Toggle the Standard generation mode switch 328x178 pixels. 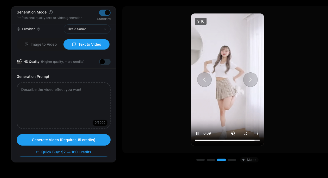[x=105, y=13]
